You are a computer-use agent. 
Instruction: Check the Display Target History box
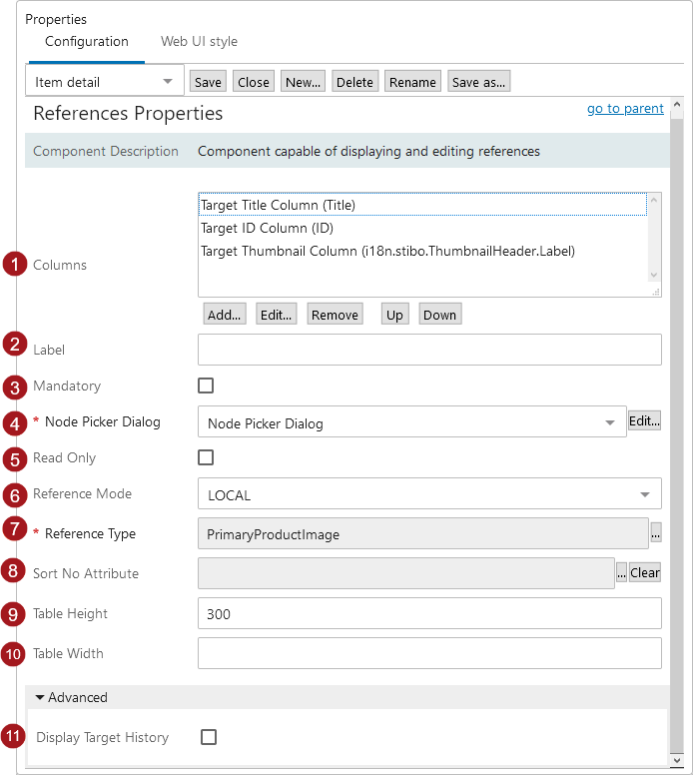[209, 737]
